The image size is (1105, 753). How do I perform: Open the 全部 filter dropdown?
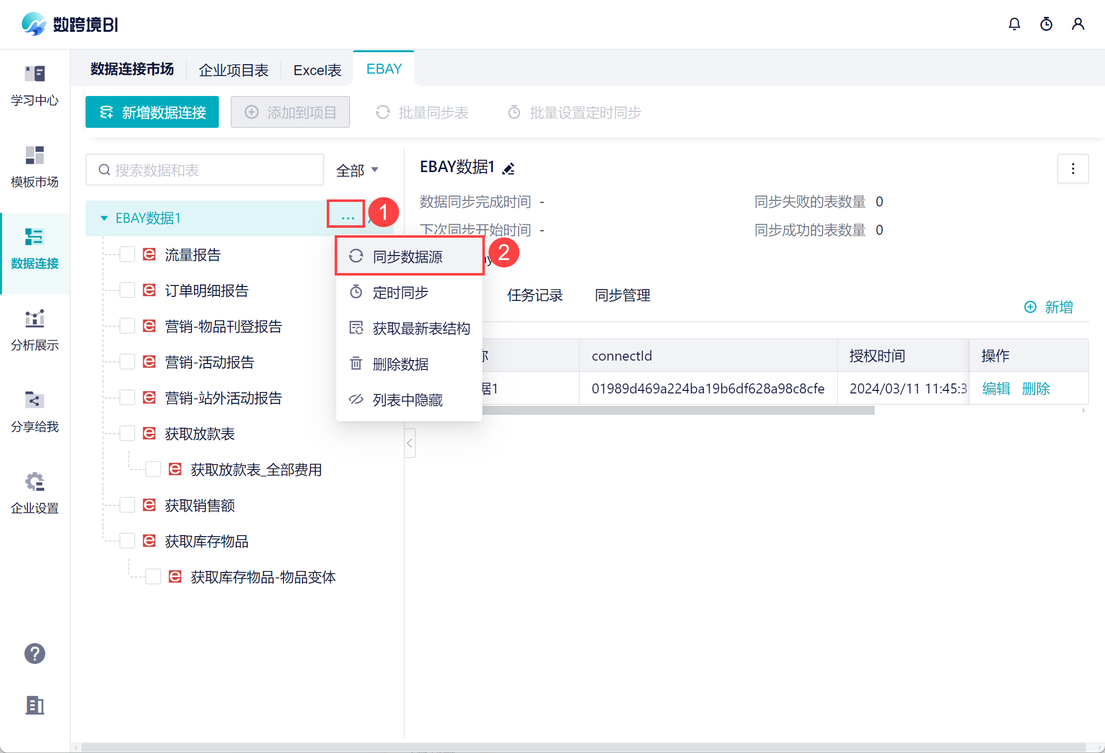tap(357, 170)
